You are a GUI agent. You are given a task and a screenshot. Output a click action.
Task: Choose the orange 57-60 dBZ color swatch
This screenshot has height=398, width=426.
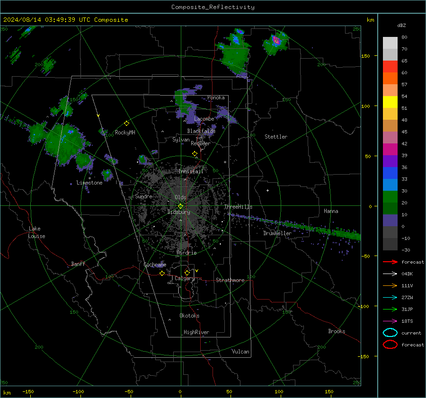pyautogui.click(x=390, y=79)
